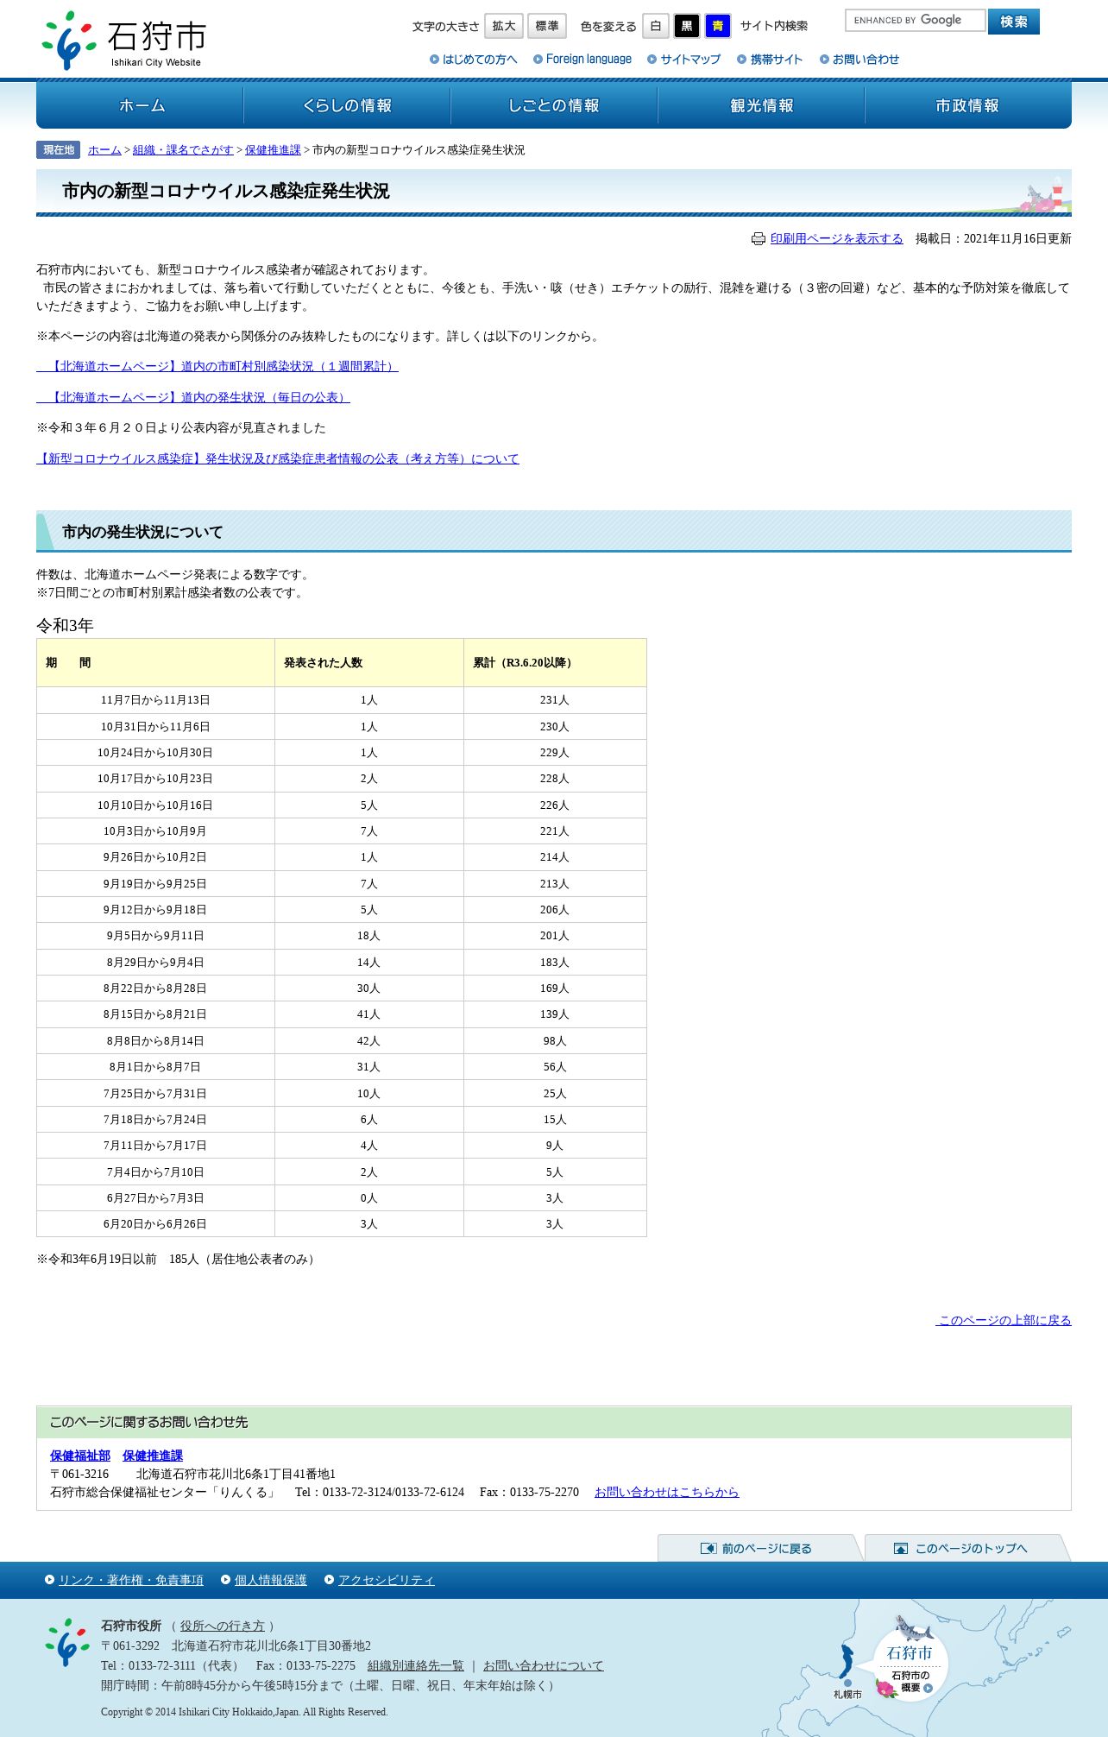Click the 前のページに戻る button

[x=759, y=1548]
